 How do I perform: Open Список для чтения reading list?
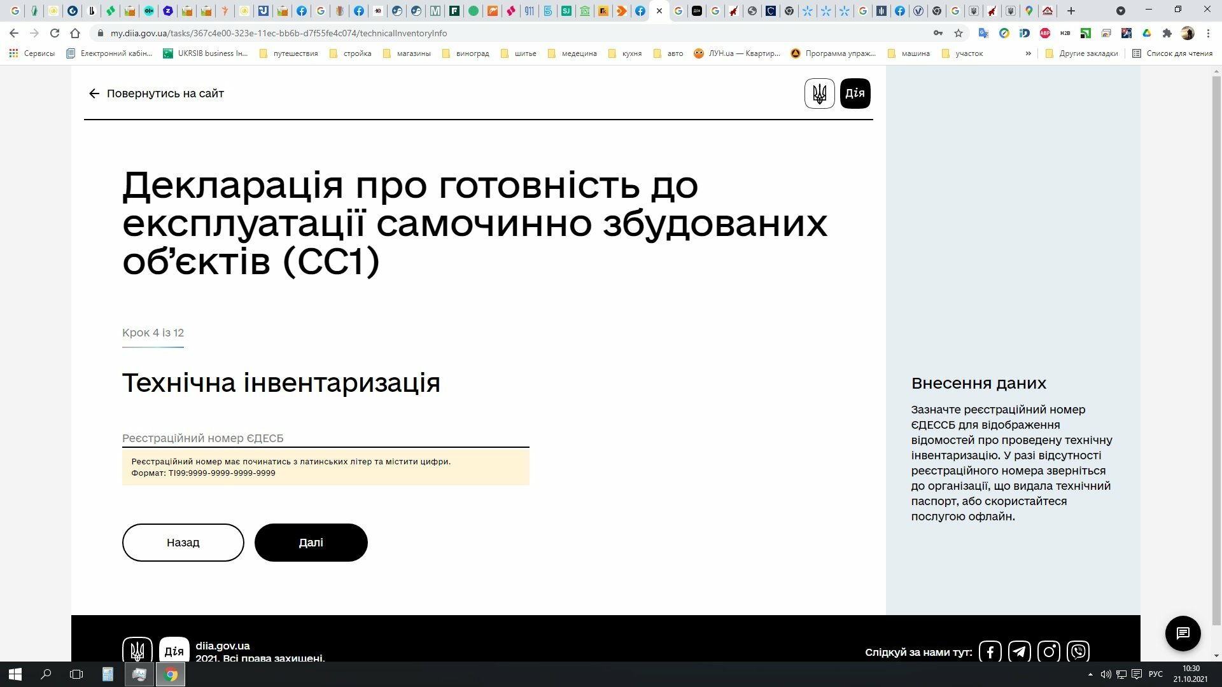click(x=1172, y=53)
